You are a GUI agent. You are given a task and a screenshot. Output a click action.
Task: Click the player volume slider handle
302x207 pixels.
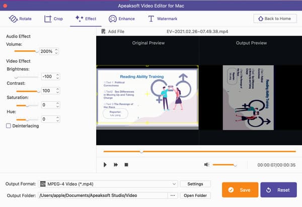235,165
